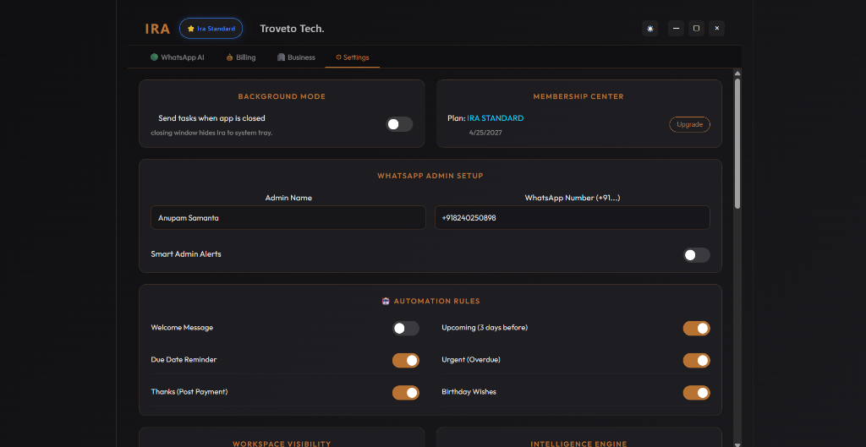Minimize the IRA window

coord(676,29)
